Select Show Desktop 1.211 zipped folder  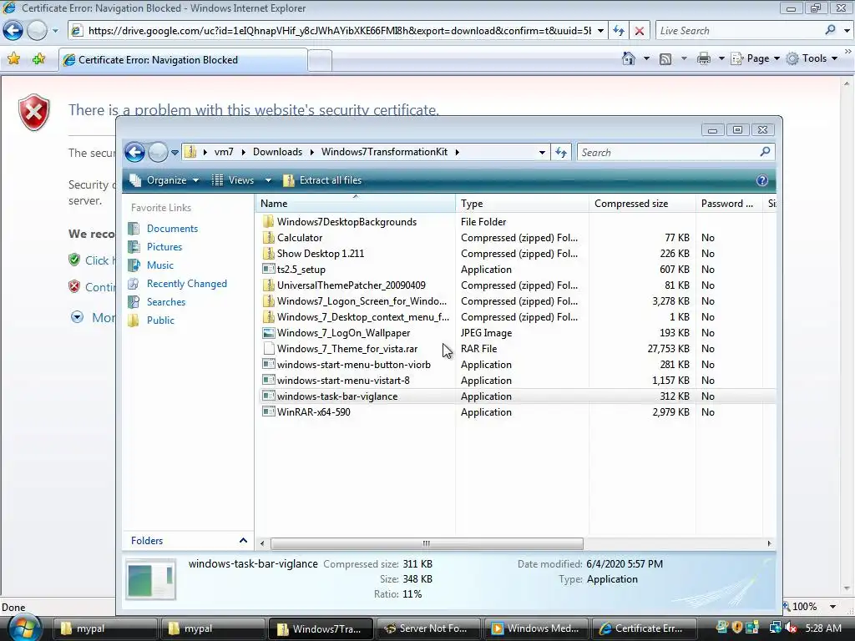tap(320, 254)
